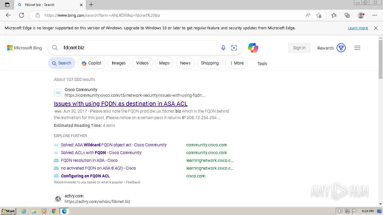Expand the More search categories dropdown
The height and width of the screenshot is (215, 383).
click(236, 63)
